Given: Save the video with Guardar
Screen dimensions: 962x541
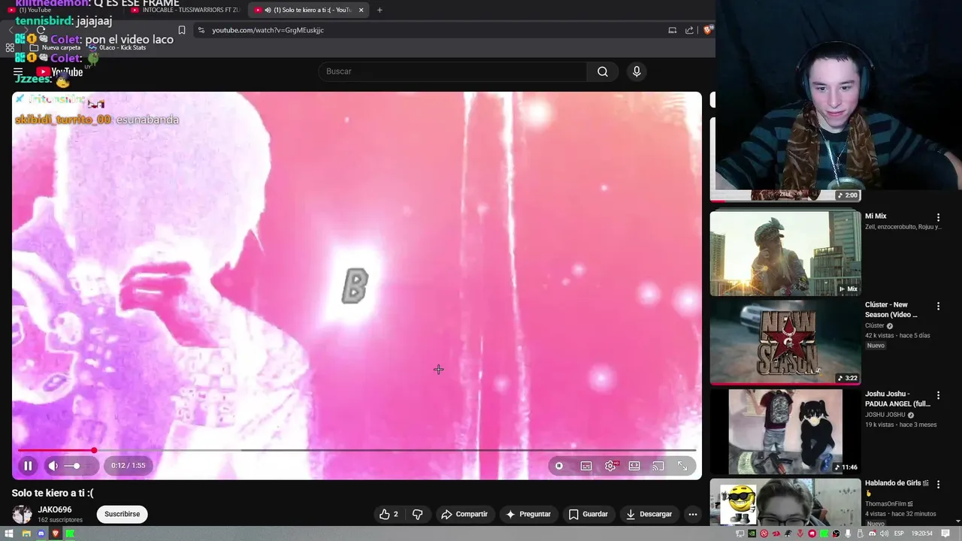Looking at the screenshot, I should tap(588, 514).
